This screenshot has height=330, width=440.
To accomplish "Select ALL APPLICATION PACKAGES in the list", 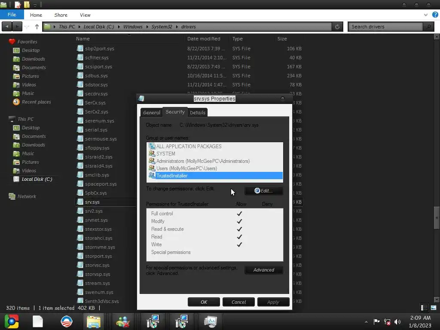I will pos(215,147).
